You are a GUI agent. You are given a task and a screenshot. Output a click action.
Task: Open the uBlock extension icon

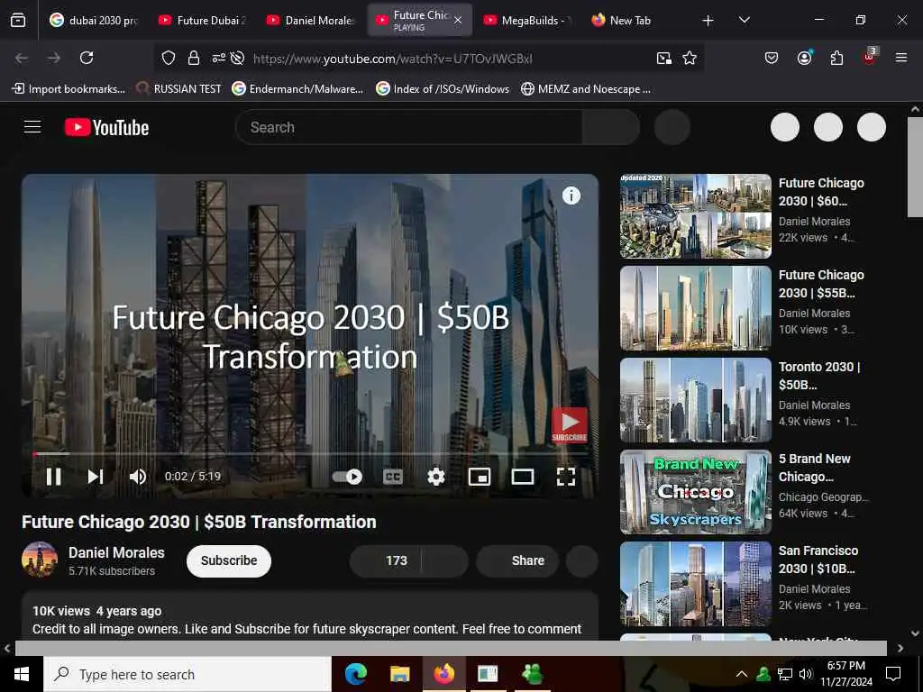coord(870,57)
